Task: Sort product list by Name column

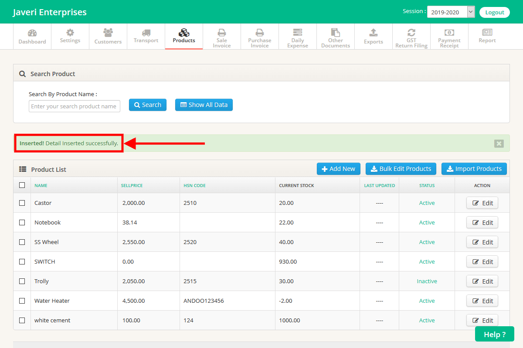Action: click(x=41, y=185)
